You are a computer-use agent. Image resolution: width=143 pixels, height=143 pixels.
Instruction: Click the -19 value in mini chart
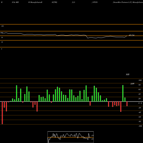coord(92,136)
